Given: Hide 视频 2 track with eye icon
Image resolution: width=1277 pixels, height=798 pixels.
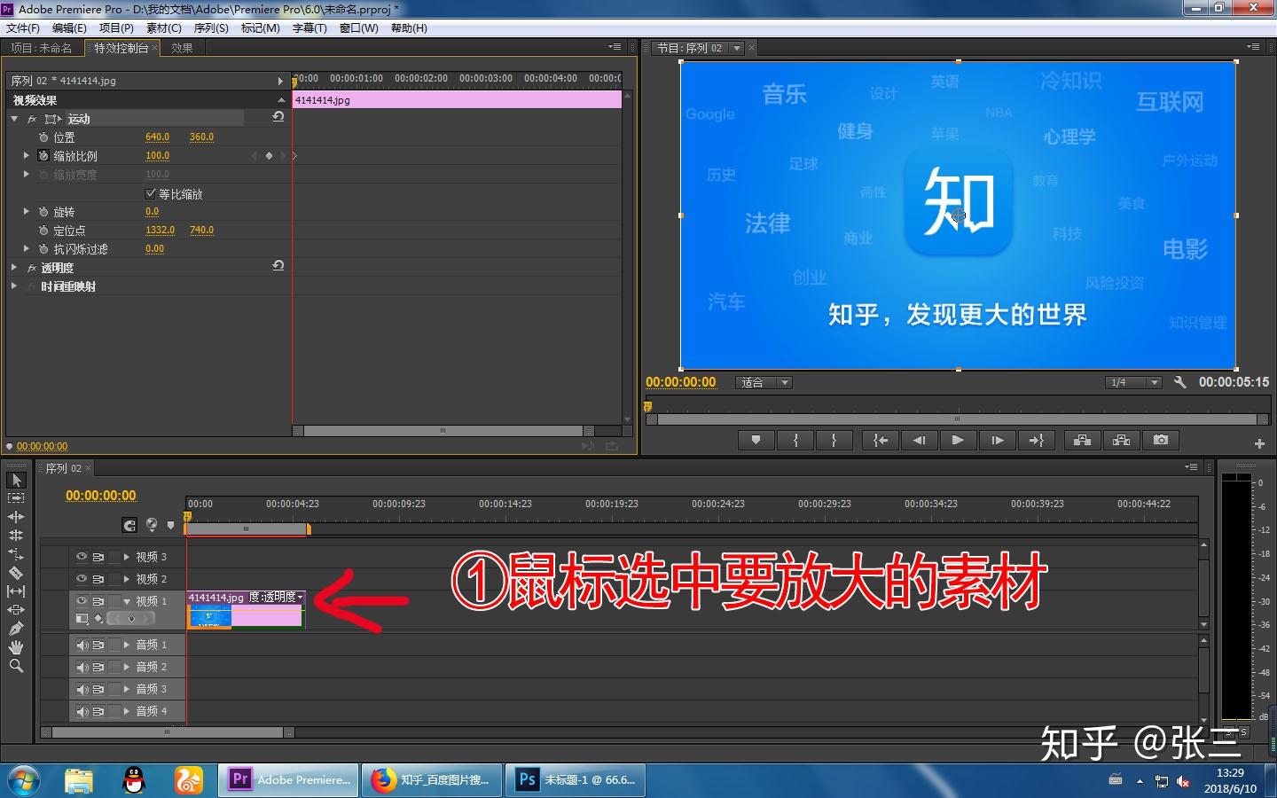Looking at the screenshot, I should (x=82, y=579).
